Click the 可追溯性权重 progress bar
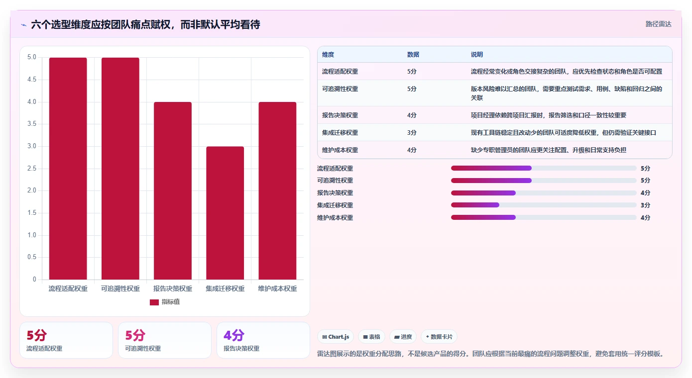The height and width of the screenshot is (378, 692). pos(544,181)
